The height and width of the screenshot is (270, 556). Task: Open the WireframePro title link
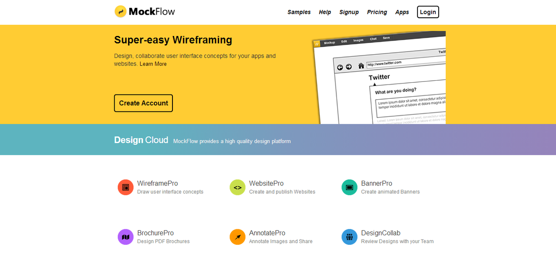tap(158, 183)
